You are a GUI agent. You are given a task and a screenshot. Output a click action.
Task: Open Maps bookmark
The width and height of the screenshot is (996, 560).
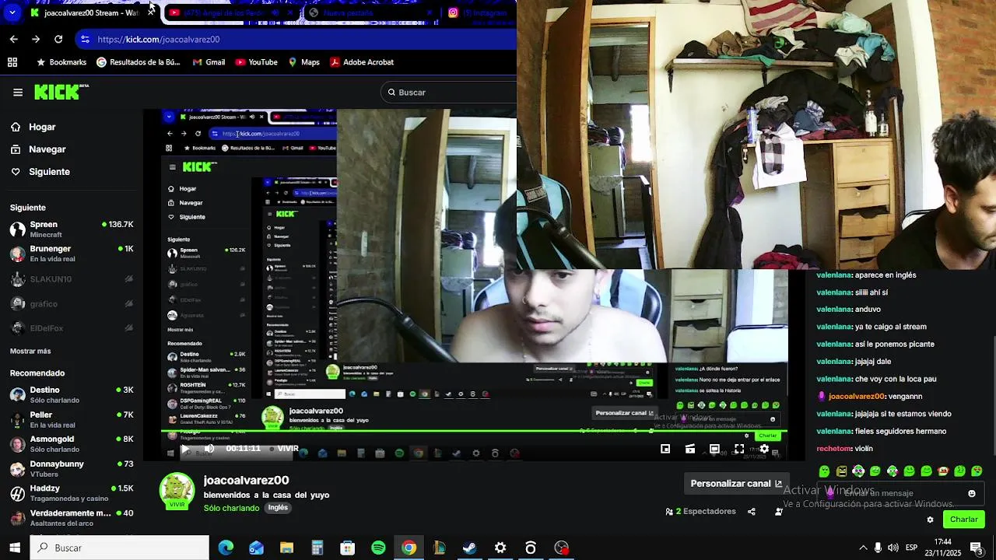[303, 62]
